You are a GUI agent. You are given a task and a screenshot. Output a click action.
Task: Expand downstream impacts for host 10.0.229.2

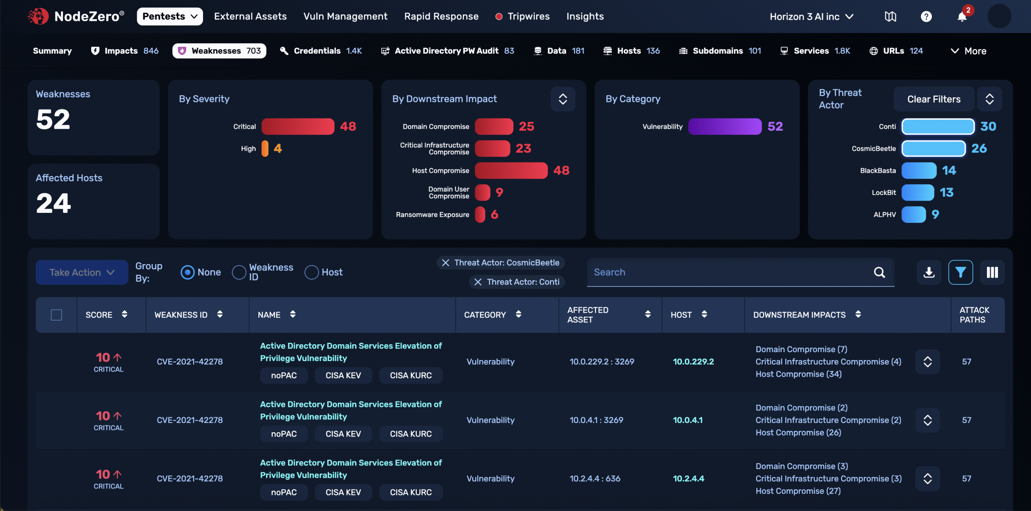click(927, 362)
